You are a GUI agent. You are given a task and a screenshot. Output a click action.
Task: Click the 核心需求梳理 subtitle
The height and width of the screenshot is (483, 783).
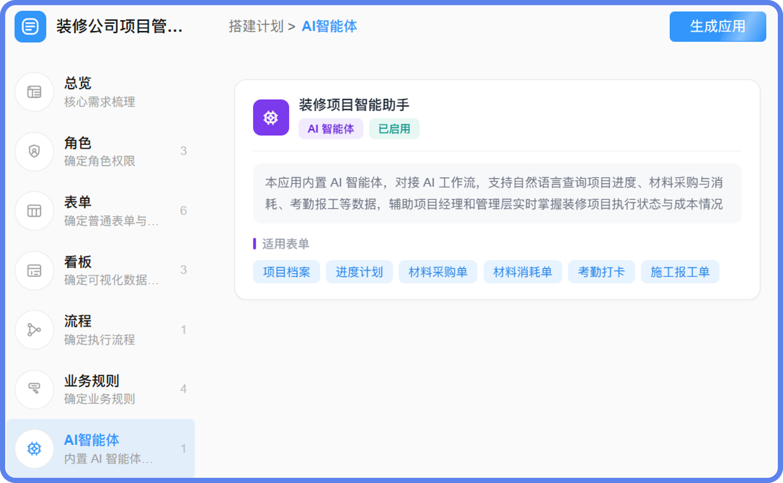click(99, 102)
